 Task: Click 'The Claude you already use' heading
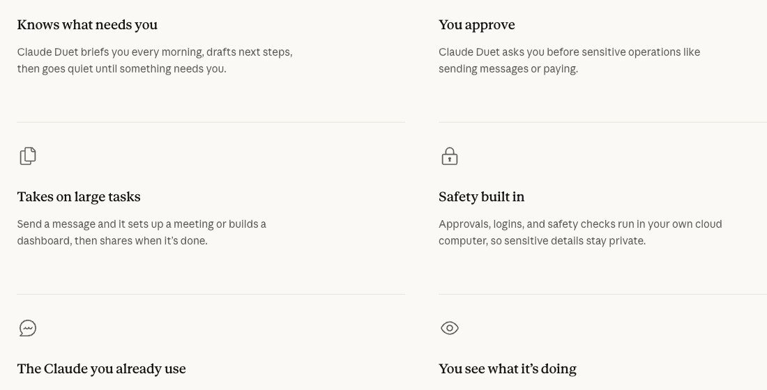point(101,369)
